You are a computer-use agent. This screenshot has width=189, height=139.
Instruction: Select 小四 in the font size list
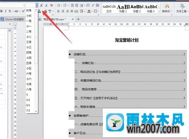pyautogui.click(x=29, y=58)
